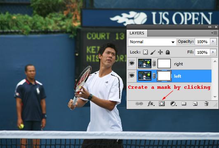The width and height of the screenshot is (219, 148).
Task: Create a new layer
Action: pos(195,104)
